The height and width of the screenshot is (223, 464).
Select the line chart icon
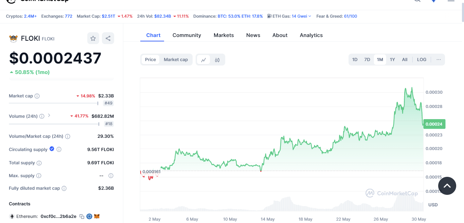click(203, 60)
